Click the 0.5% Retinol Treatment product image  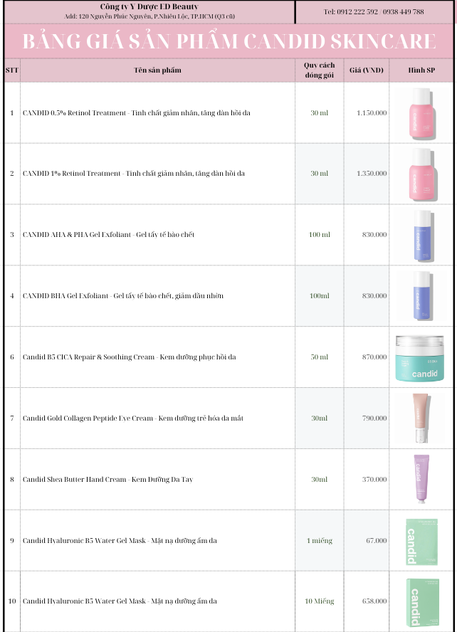point(422,112)
